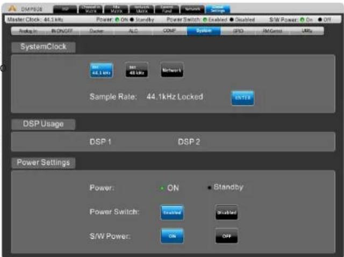Click the '44.1kHz Locked' sample rate value
344x257 pixels.
click(175, 97)
